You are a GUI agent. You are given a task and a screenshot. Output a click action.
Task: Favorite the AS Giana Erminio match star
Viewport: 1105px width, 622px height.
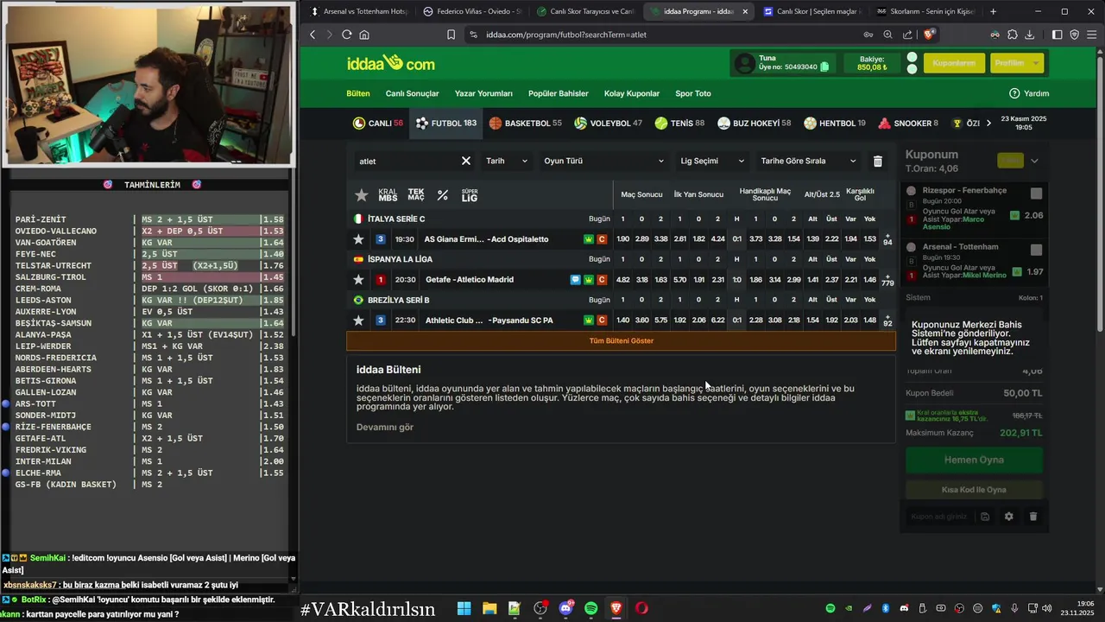[x=358, y=239]
